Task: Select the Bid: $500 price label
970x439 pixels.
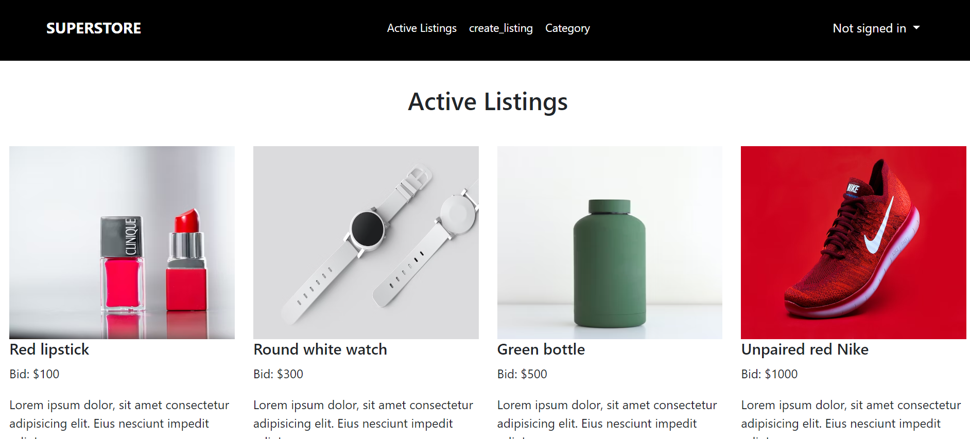Action: click(522, 374)
